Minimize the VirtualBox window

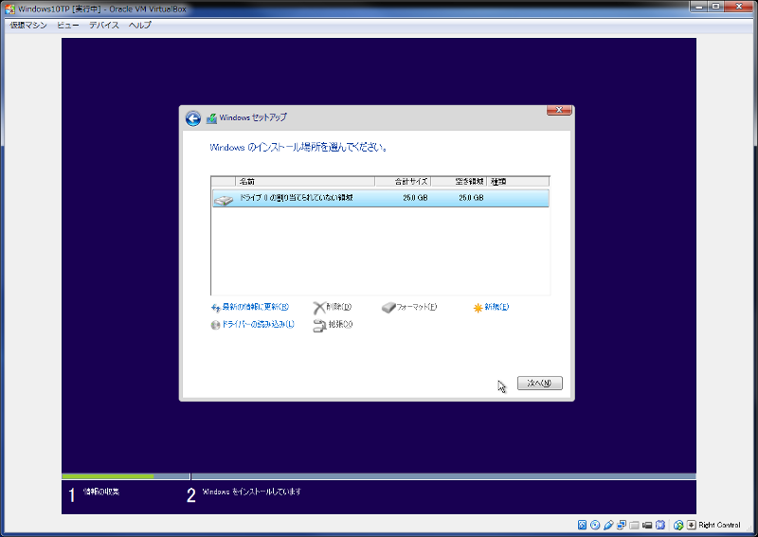coord(699,7)
